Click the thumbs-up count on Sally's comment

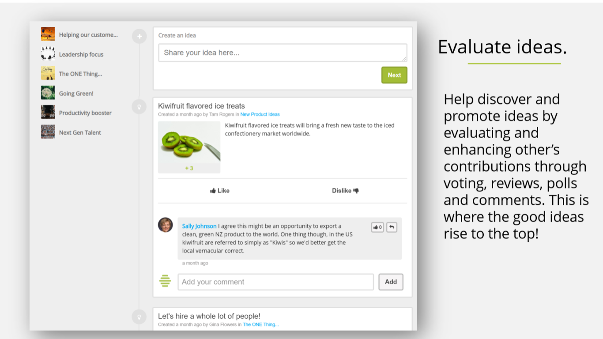tap(377, 227)
